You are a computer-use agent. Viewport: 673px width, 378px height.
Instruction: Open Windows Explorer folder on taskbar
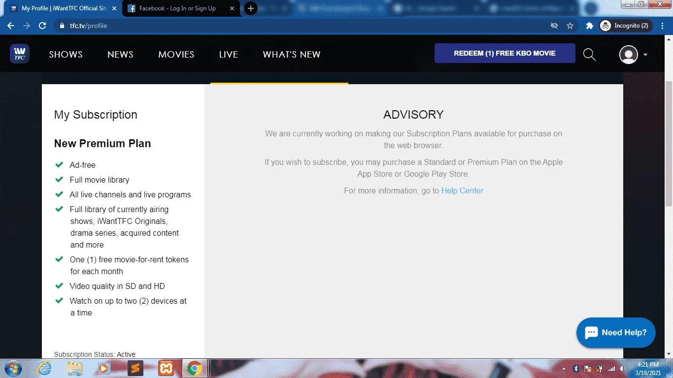(74, 368)
